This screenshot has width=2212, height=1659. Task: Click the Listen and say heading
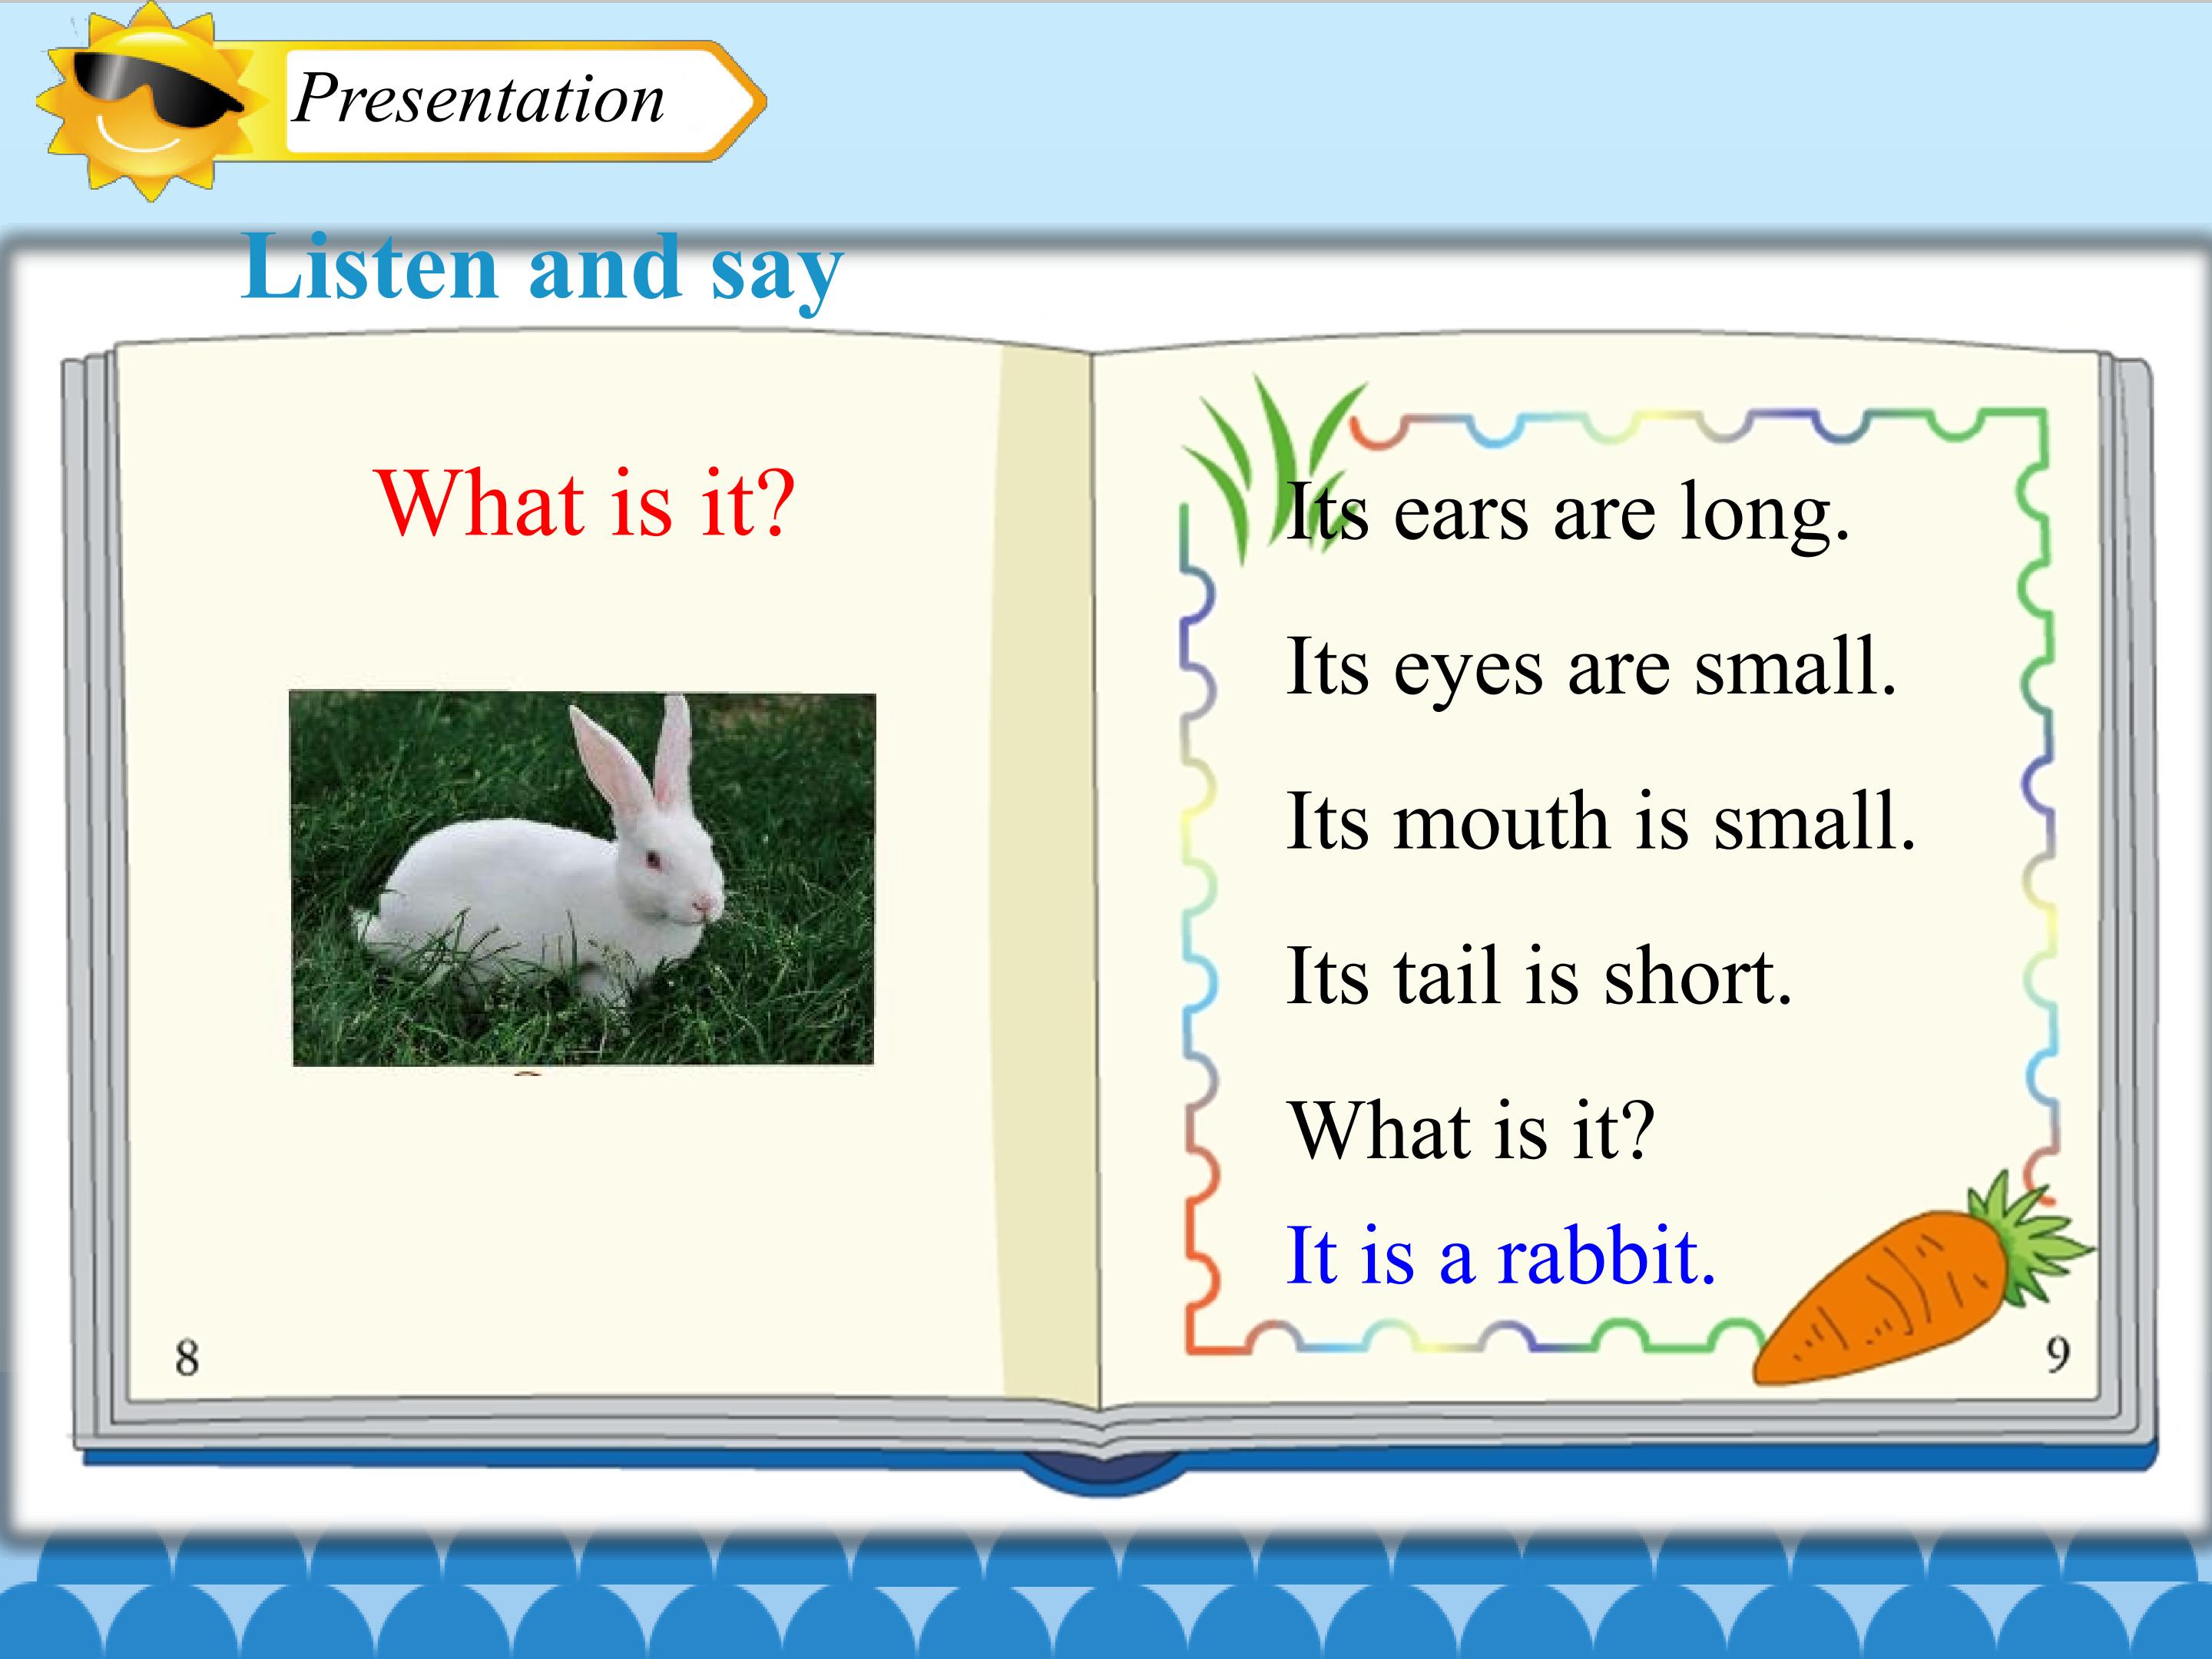pyautogui.click(x=542, y=267)
